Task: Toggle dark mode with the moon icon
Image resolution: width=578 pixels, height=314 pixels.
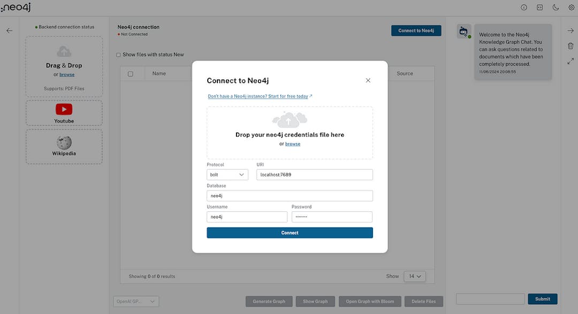Action: coord(556,7)
